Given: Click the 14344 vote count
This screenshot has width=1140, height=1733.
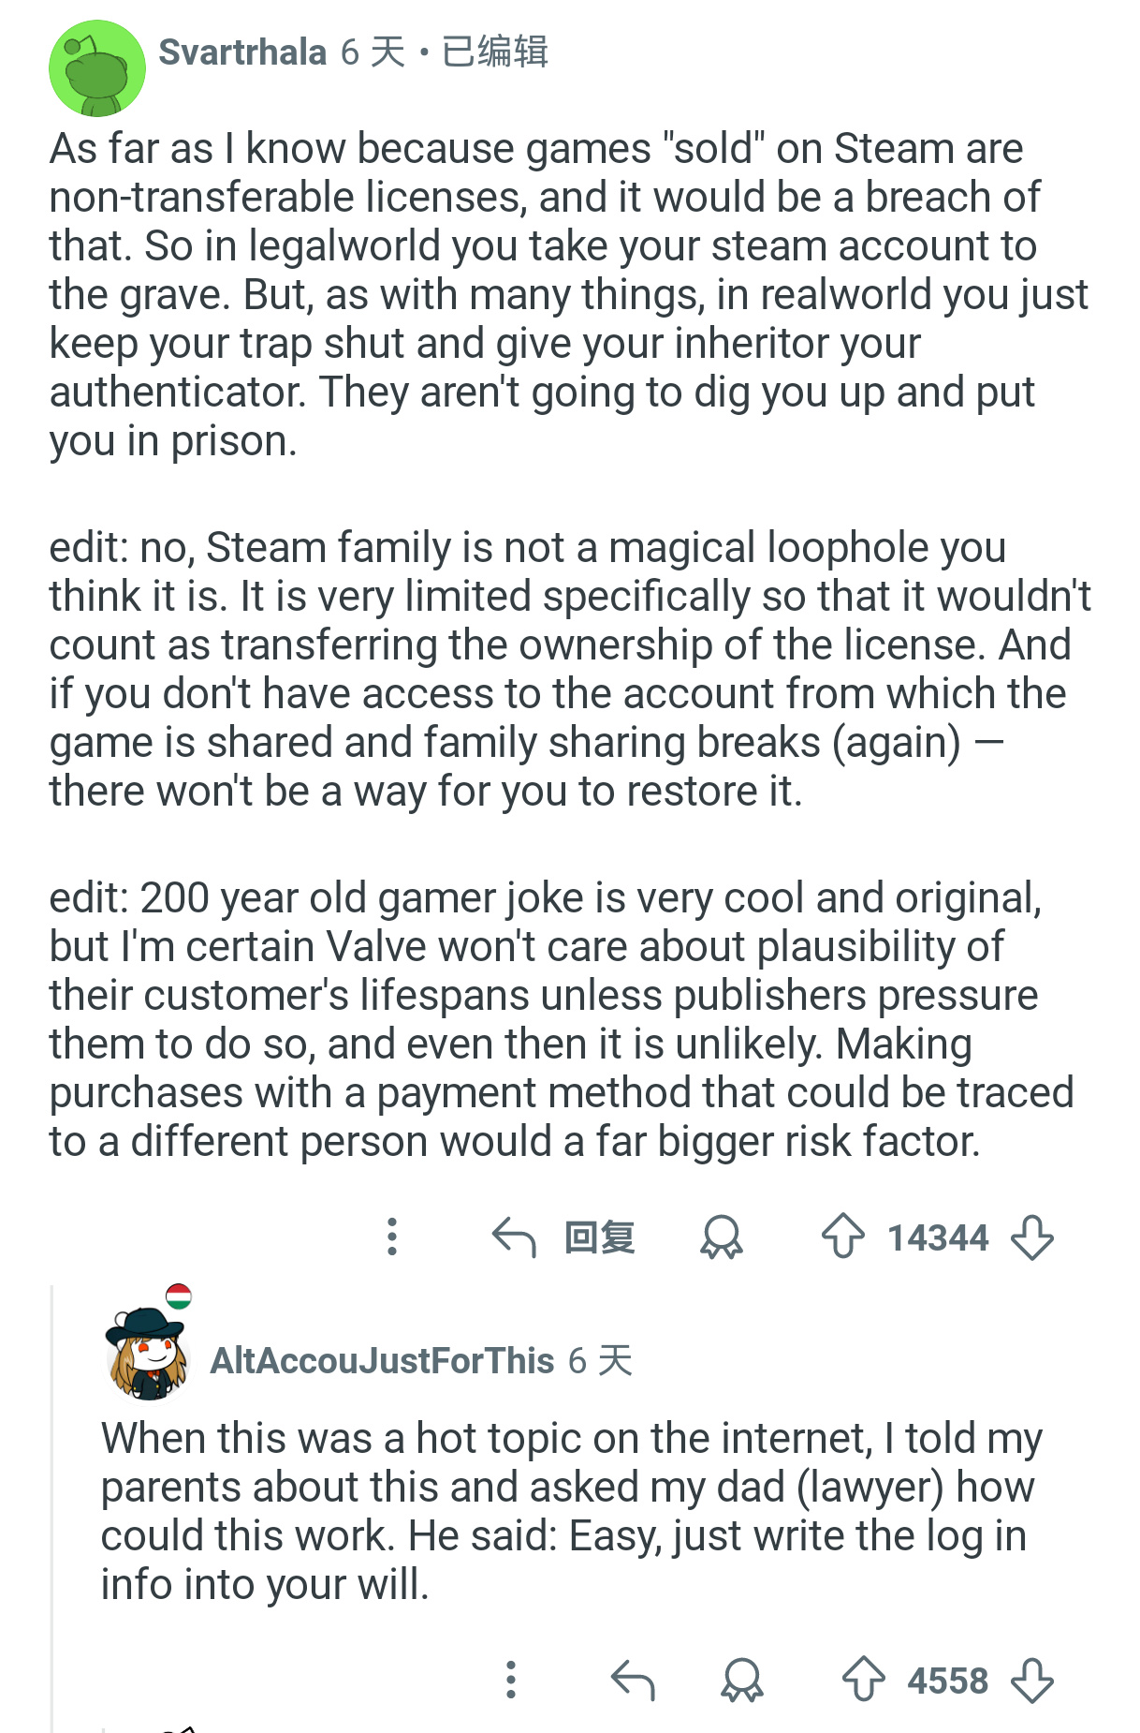Looking at the screenshot, I should tap(938, 1237).
